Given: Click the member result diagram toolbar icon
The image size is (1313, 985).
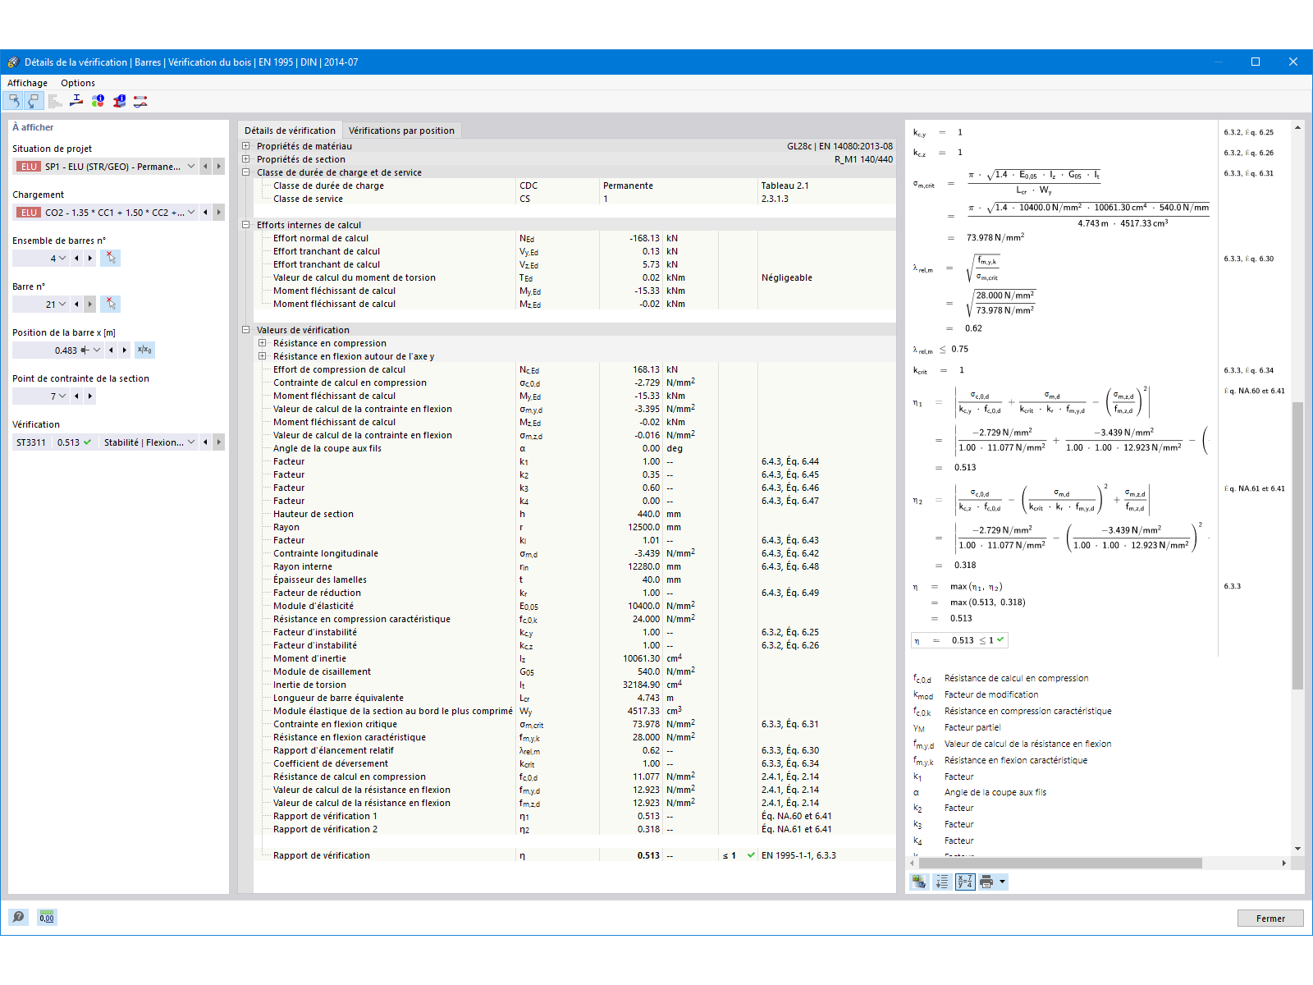Looking at the screenshot, I should click(140, 101).
